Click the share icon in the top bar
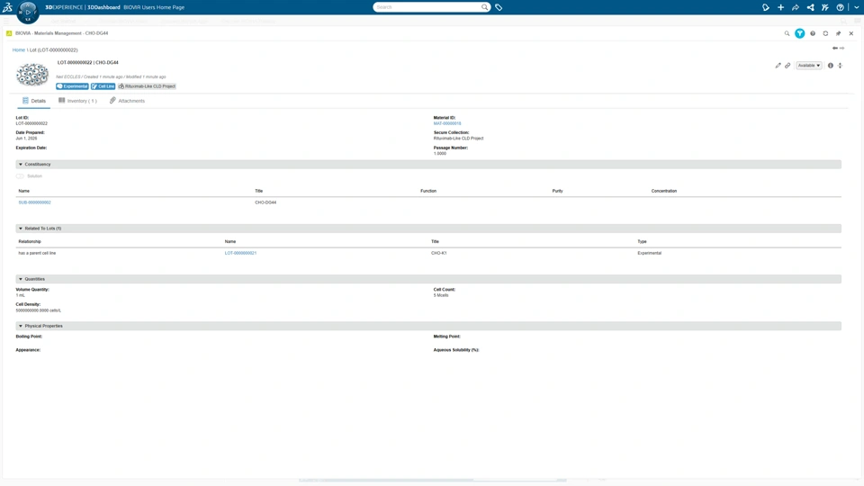The height and width of the screenshot is (486, 864). point(795,7)
